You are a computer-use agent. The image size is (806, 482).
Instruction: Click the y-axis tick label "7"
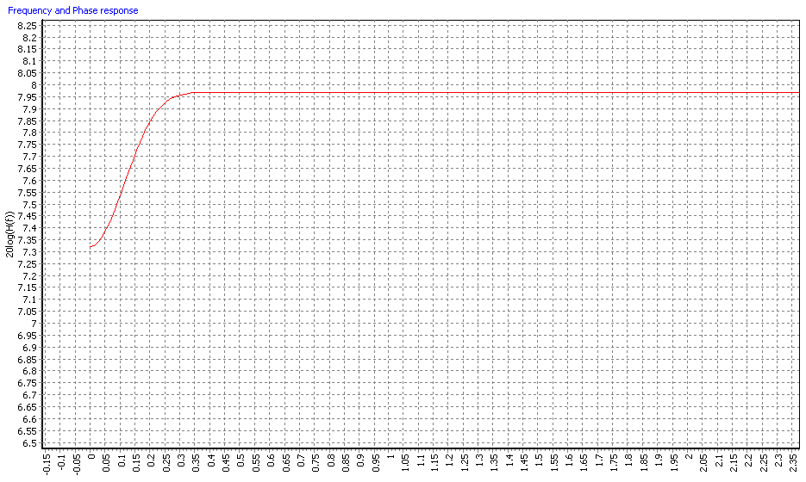point(34,324)
